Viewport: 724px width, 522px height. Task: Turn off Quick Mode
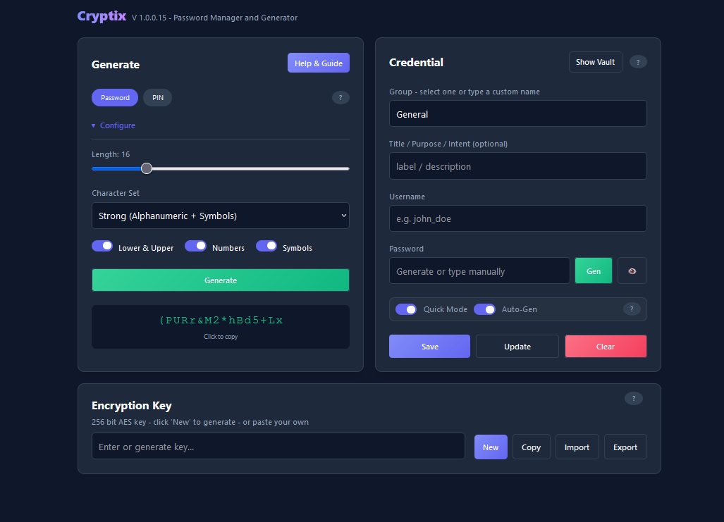tap(406, 309)
